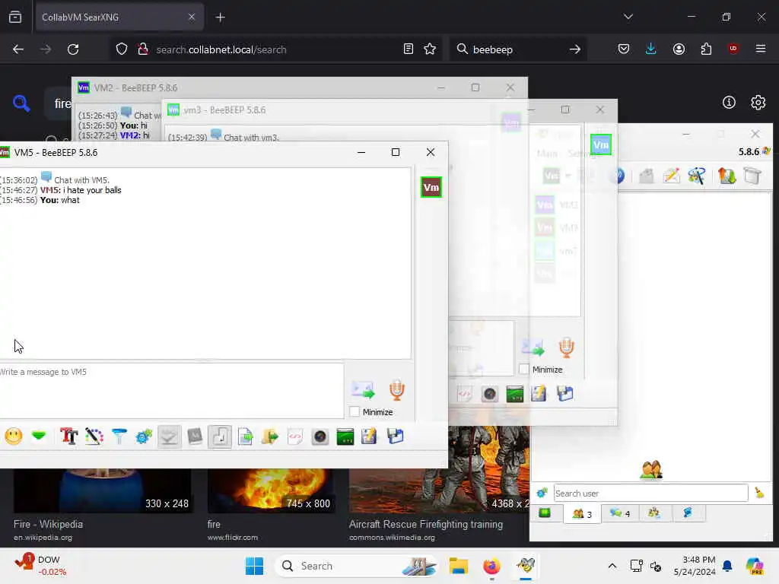Screen dimensions: 779x584
Task: Click pencil envelope compose icon in main BeeBEEP
Action: [671, 176]
